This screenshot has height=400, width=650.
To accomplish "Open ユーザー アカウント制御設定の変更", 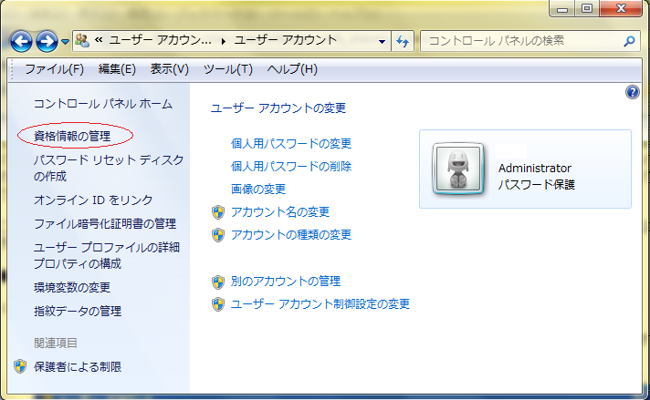I will tap(320, 303).
